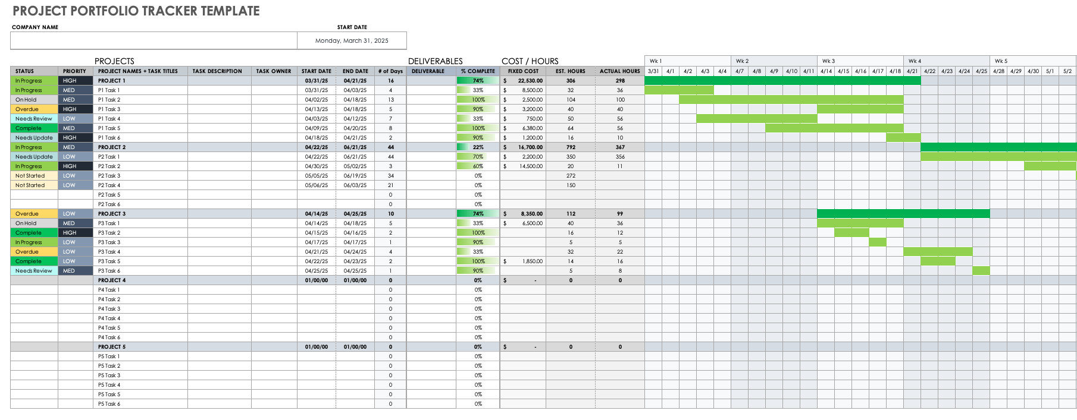Select the FIXED COST column header
This screenshot has width=1077, height=420.
pyautogui.click(x=523, y=71)
